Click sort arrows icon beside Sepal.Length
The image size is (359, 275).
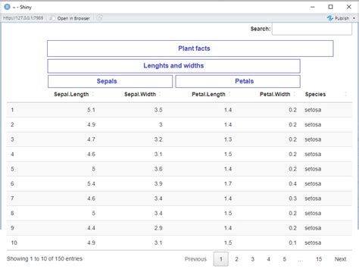point(92,94)
